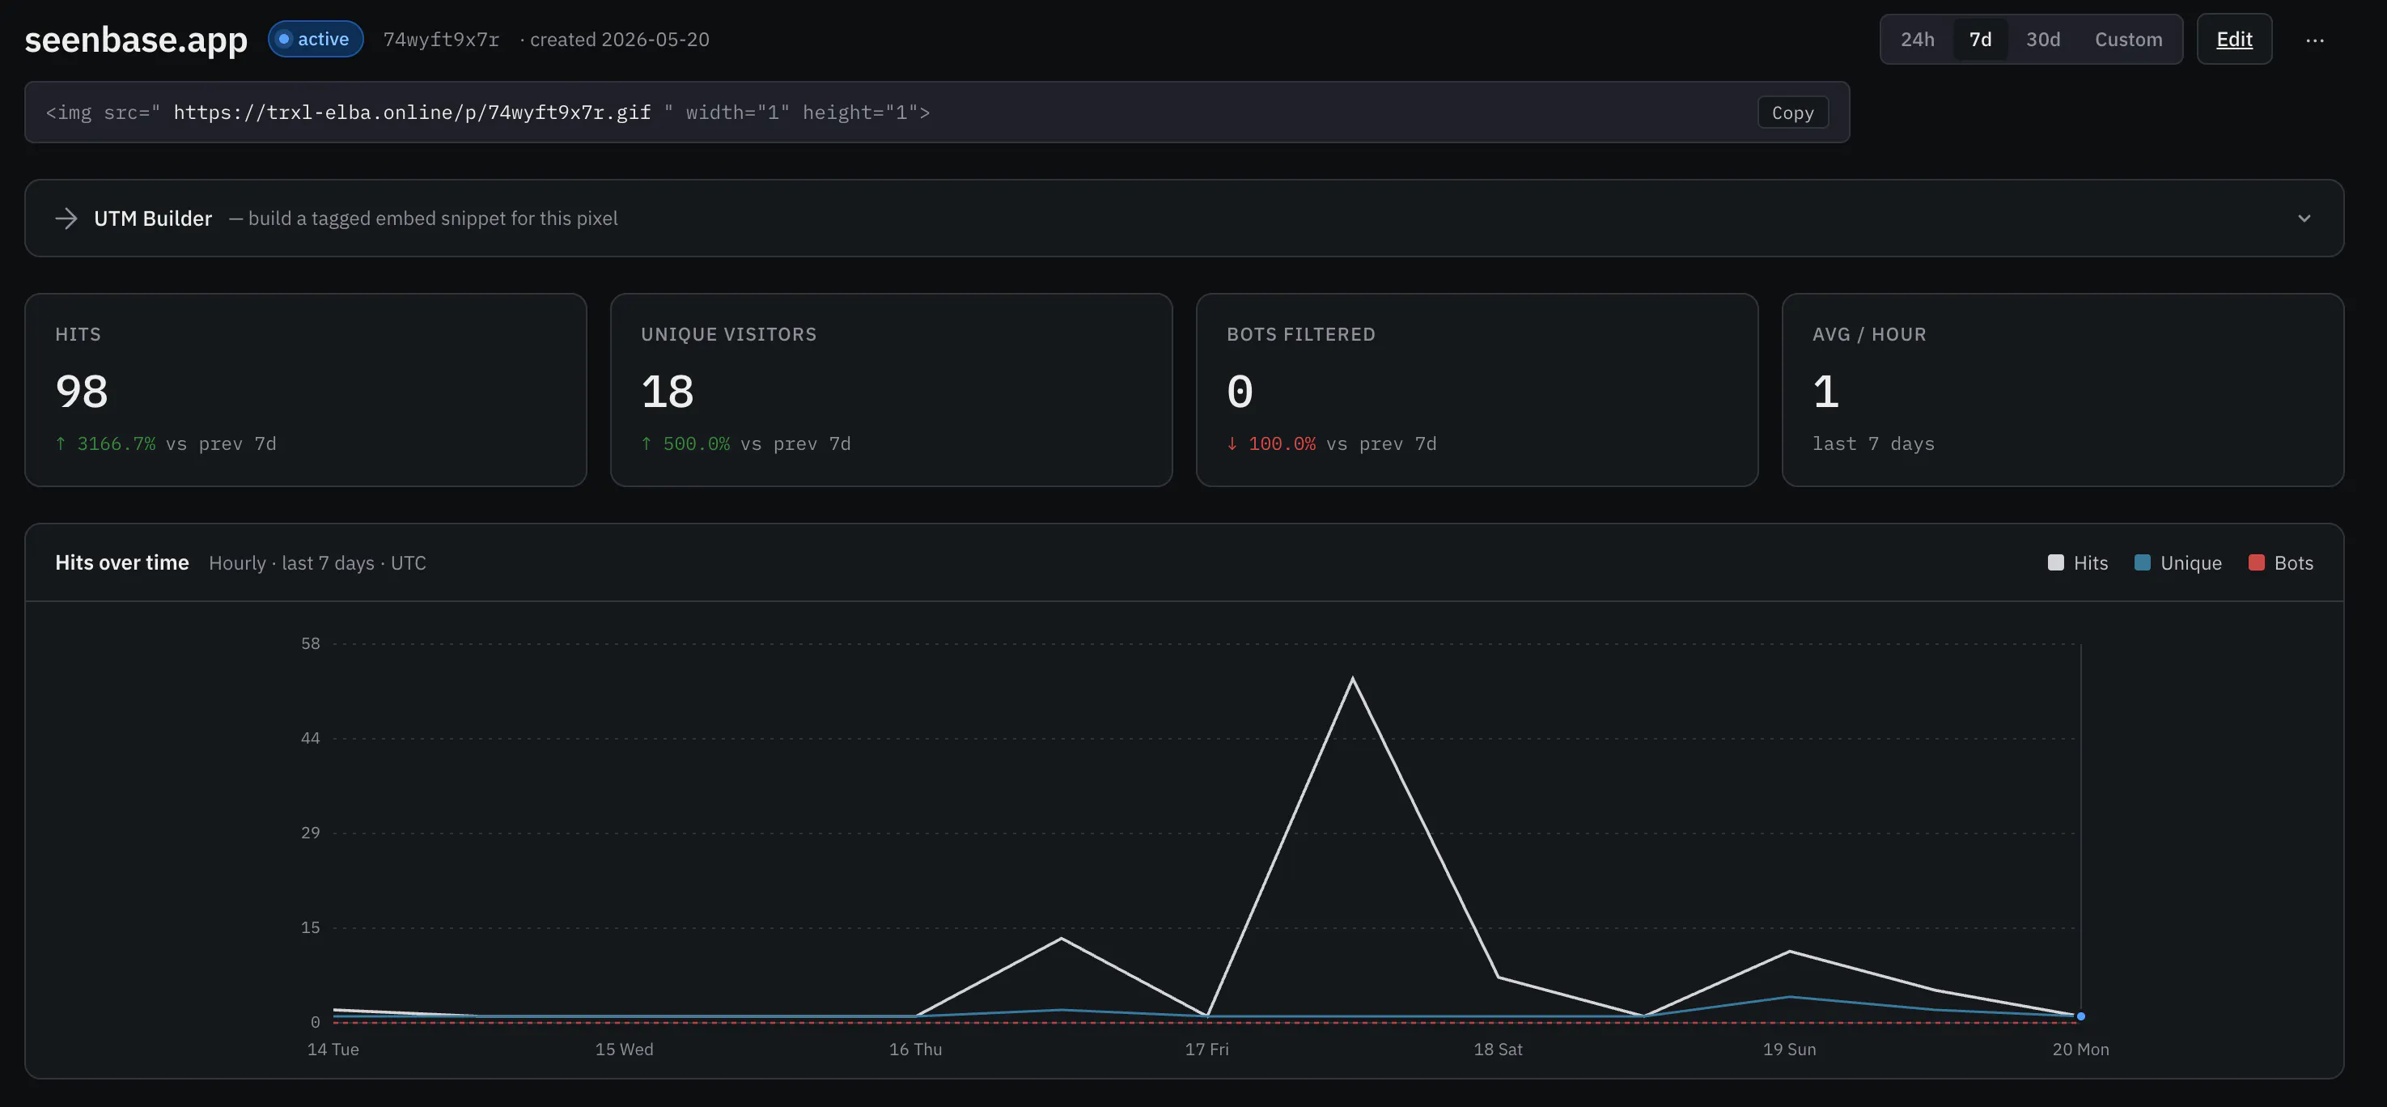The height and width of the screenshot is (1107, 2387).
Task: Click the Hits over time heading
Action: coord(122,563)
